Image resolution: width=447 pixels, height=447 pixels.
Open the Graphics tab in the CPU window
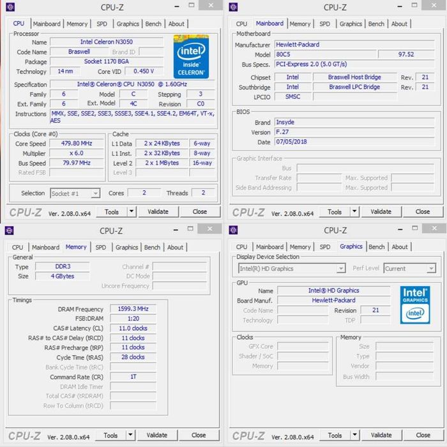[128, 24]
